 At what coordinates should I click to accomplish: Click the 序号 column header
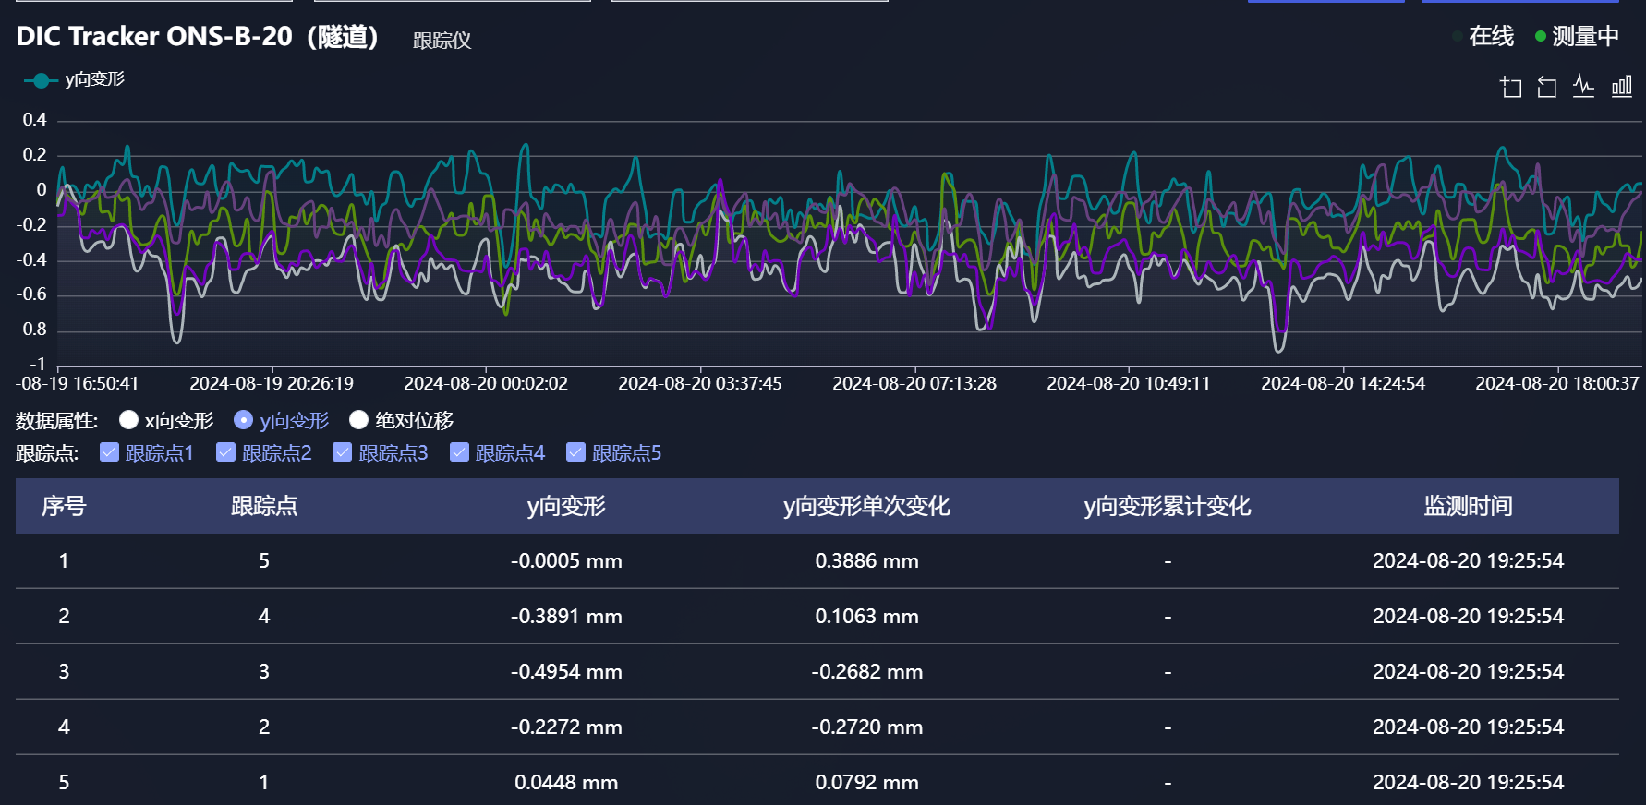(64, 506)
